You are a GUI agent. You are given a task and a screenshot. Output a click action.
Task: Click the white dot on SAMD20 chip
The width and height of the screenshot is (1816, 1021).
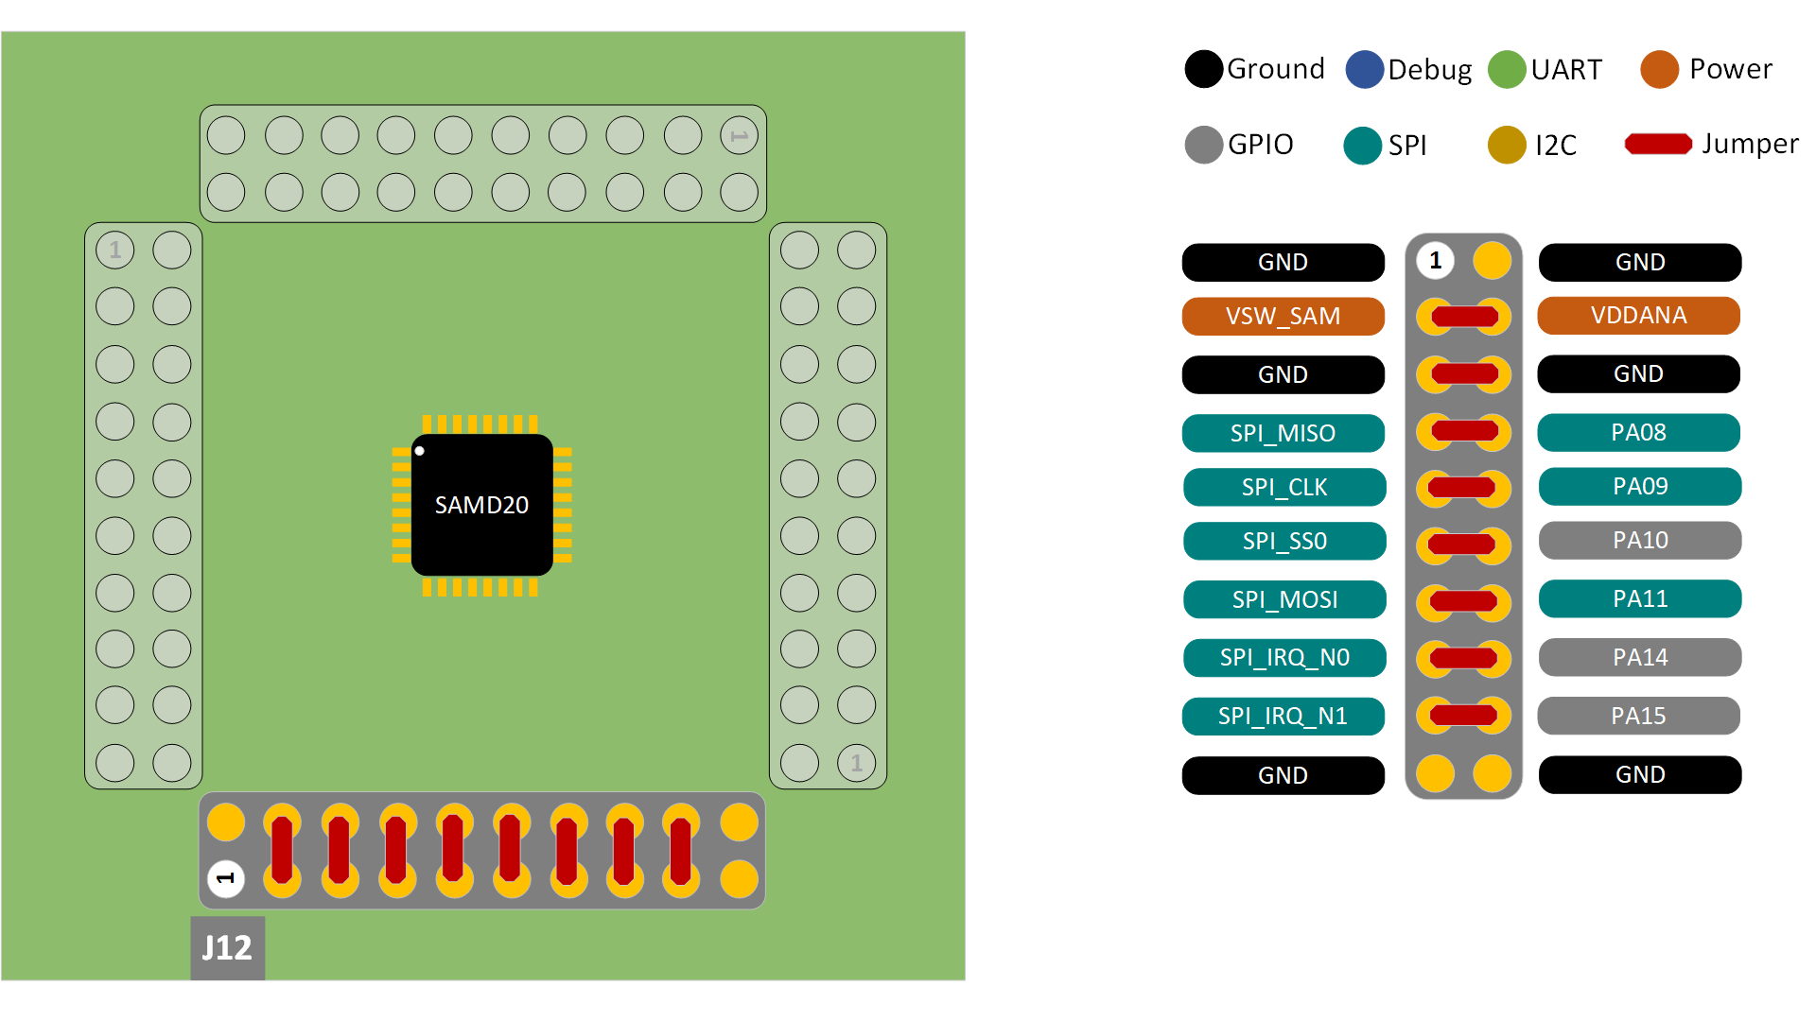tap(419, 451)
